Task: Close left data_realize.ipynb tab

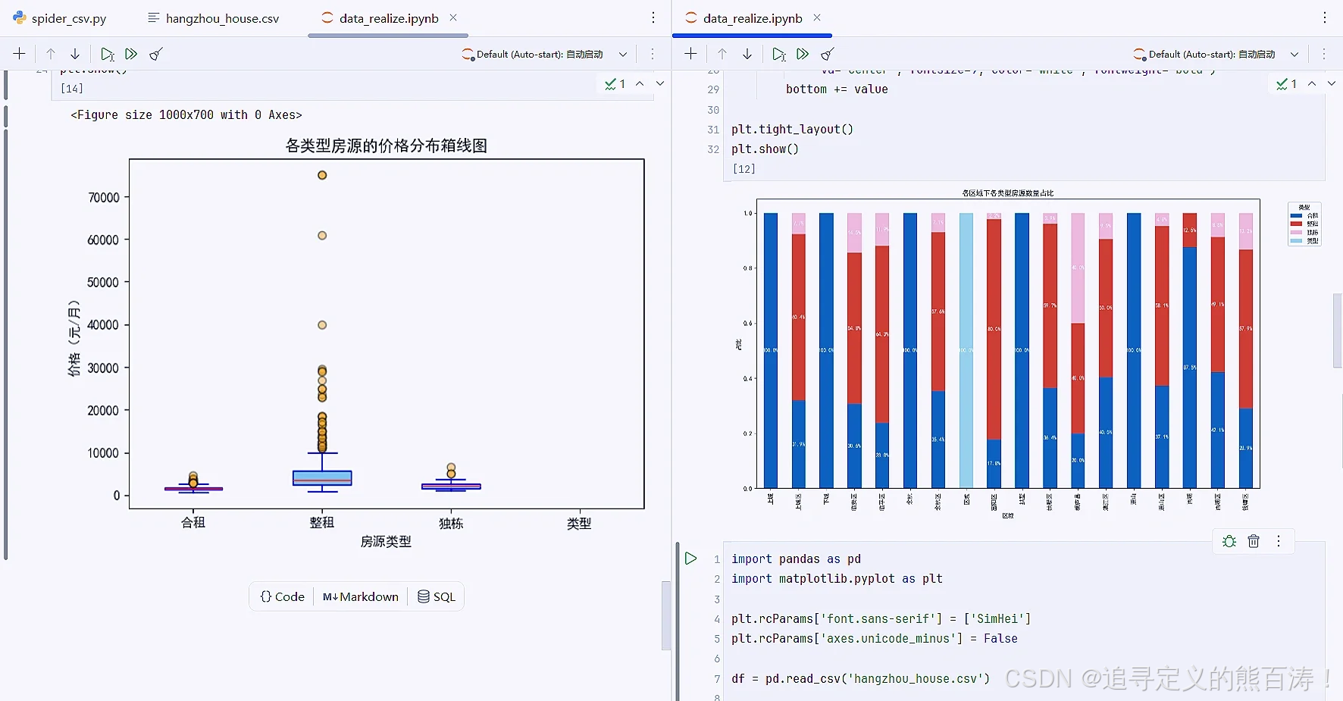Action: pos(453,17)
